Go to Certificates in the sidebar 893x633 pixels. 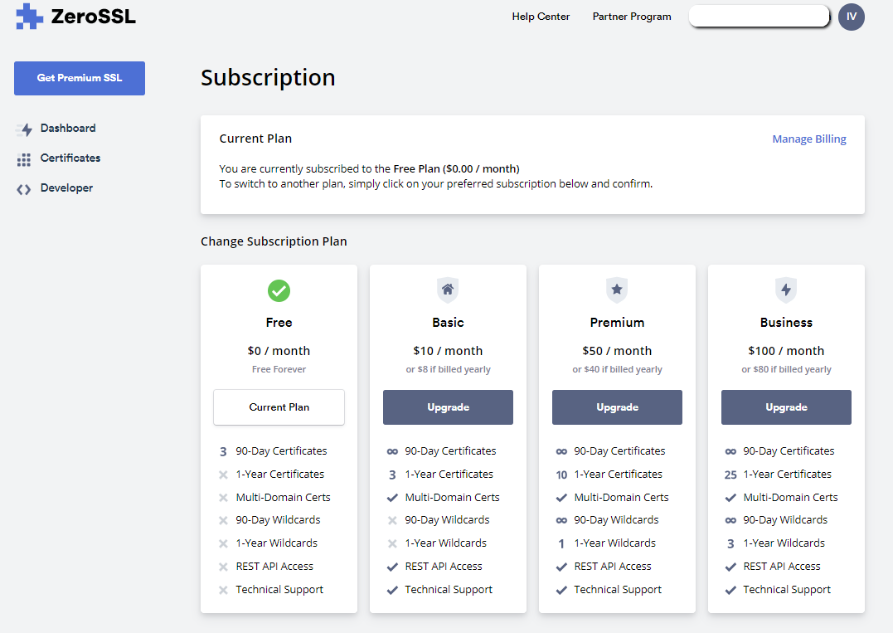coord(70,158)
